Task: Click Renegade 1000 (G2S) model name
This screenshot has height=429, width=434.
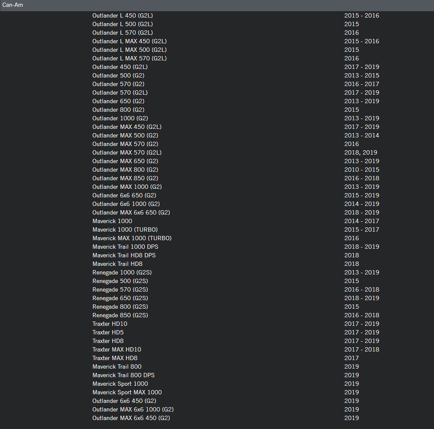Action: (122, 273)
